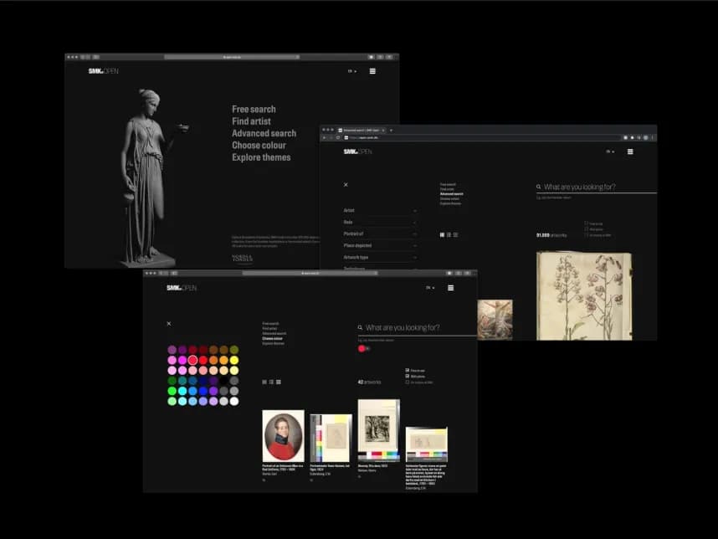Click the SMK Open logo in the advanced search window

[357, 151]
